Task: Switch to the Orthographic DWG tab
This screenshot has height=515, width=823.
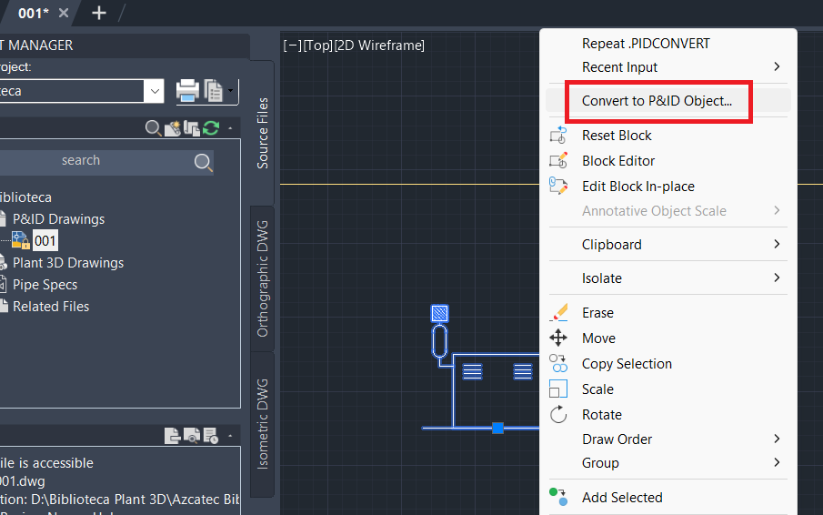Action: [x=263, y=278]
